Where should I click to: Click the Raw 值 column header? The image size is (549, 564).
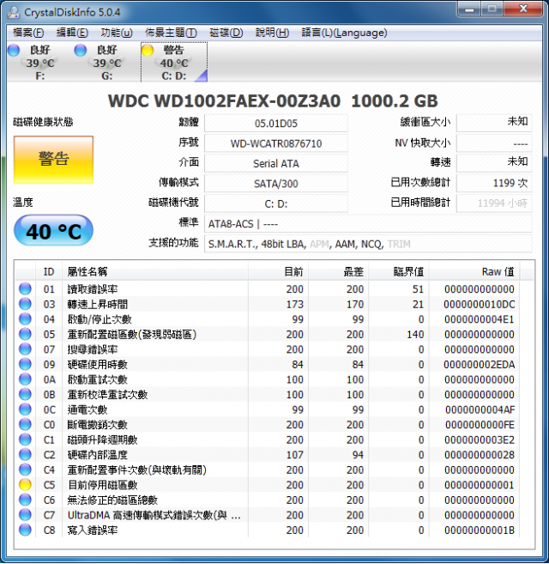[474, 271]
